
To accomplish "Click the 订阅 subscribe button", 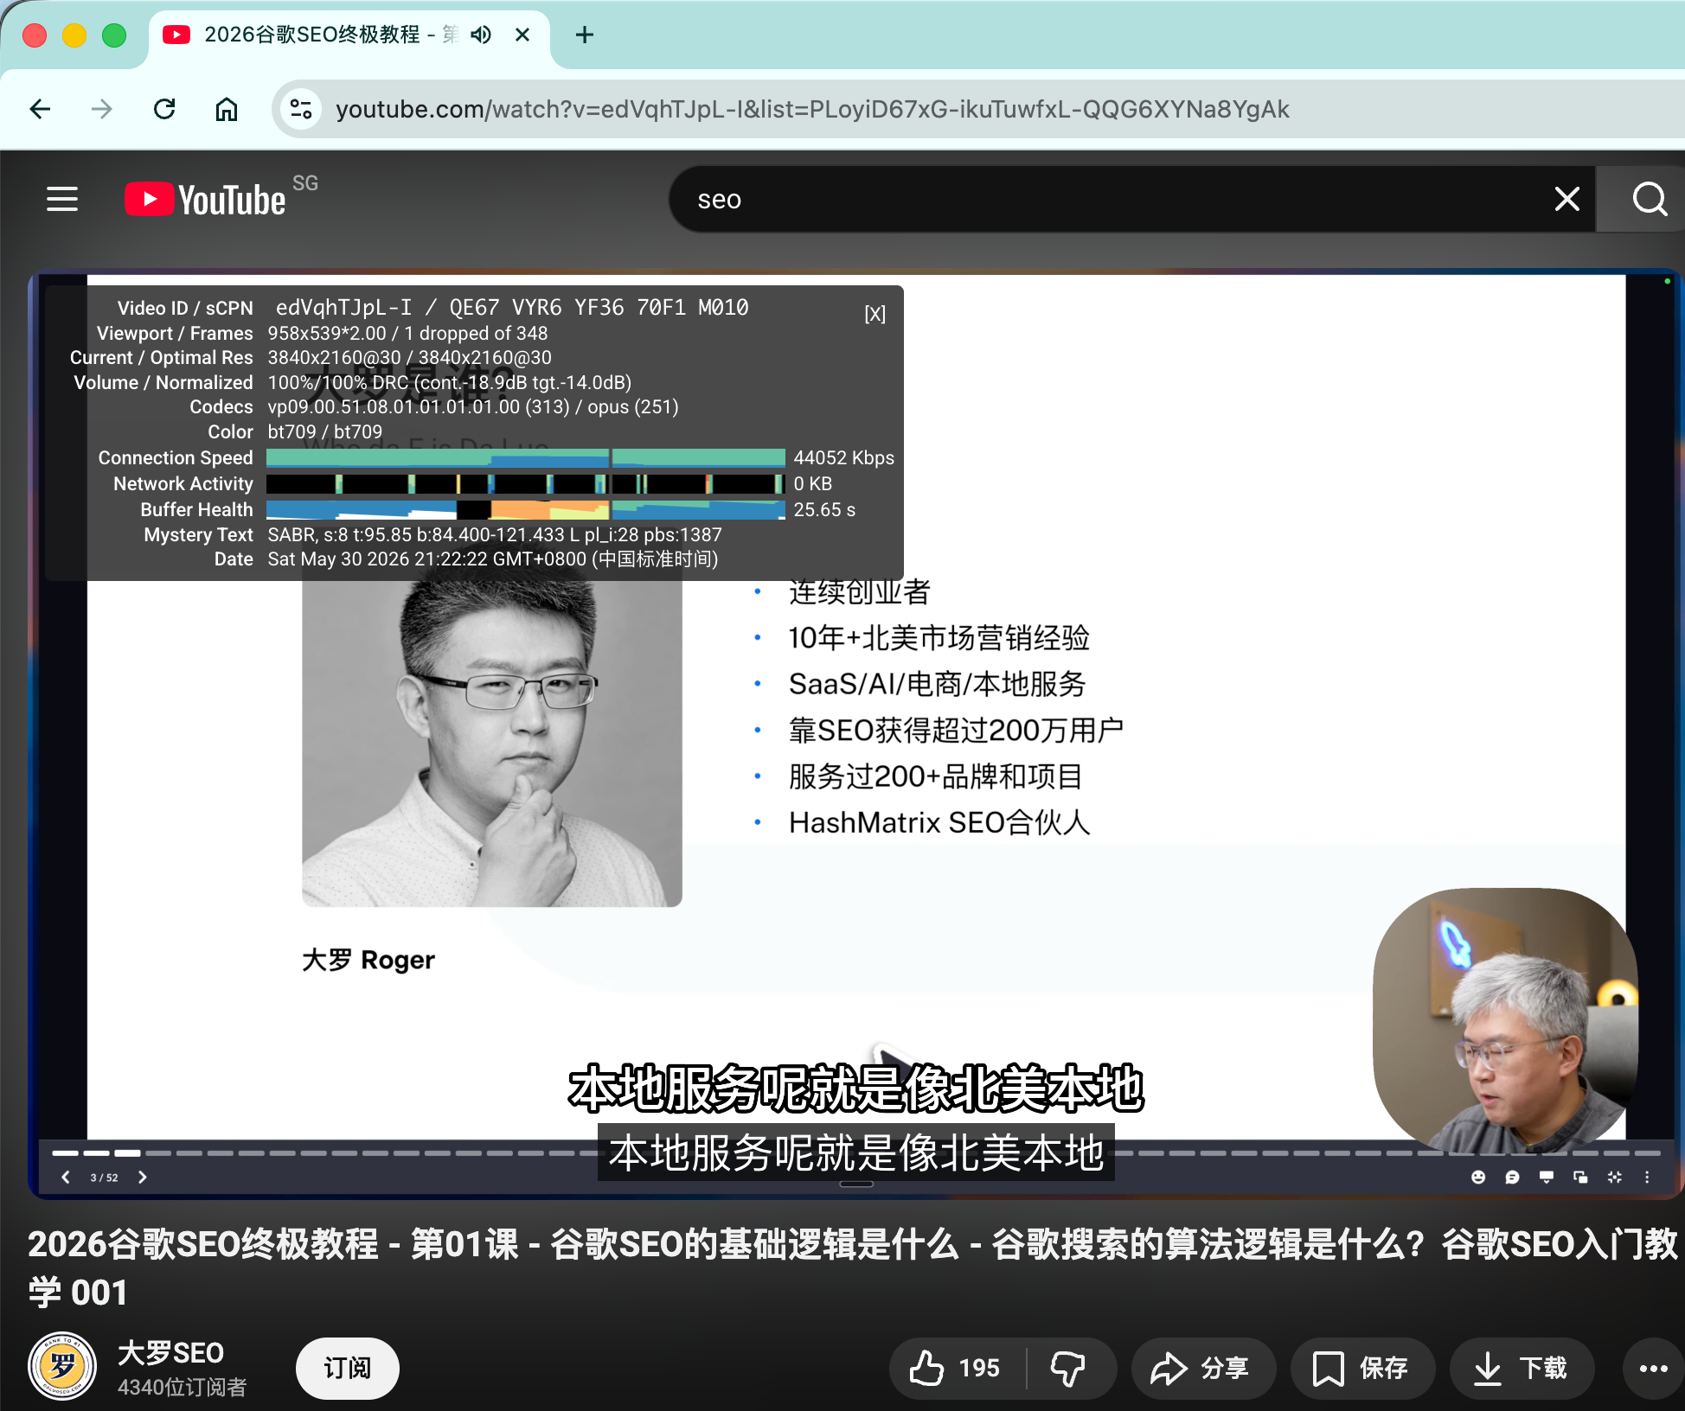I will coord(347,1368).
